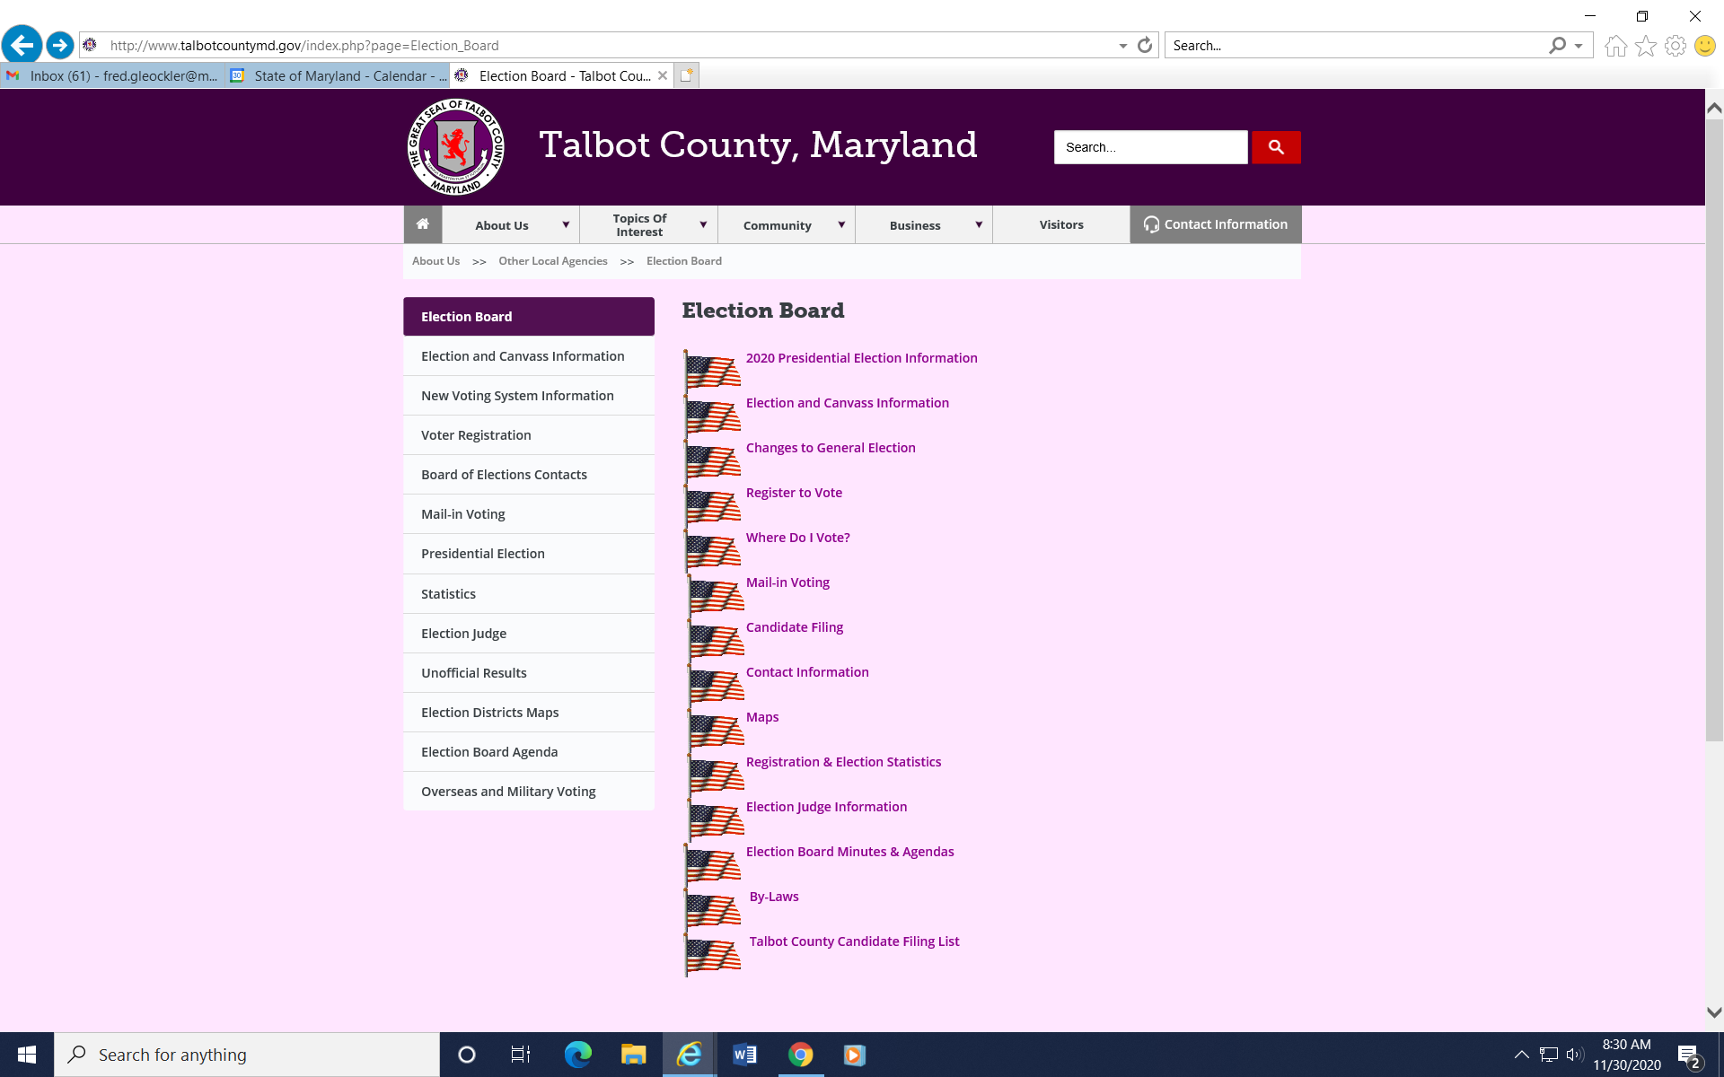Refresh the page with the reload icon
Screen dimensions: 1724x1077
pyautogui.click(x=1144, y=46)
